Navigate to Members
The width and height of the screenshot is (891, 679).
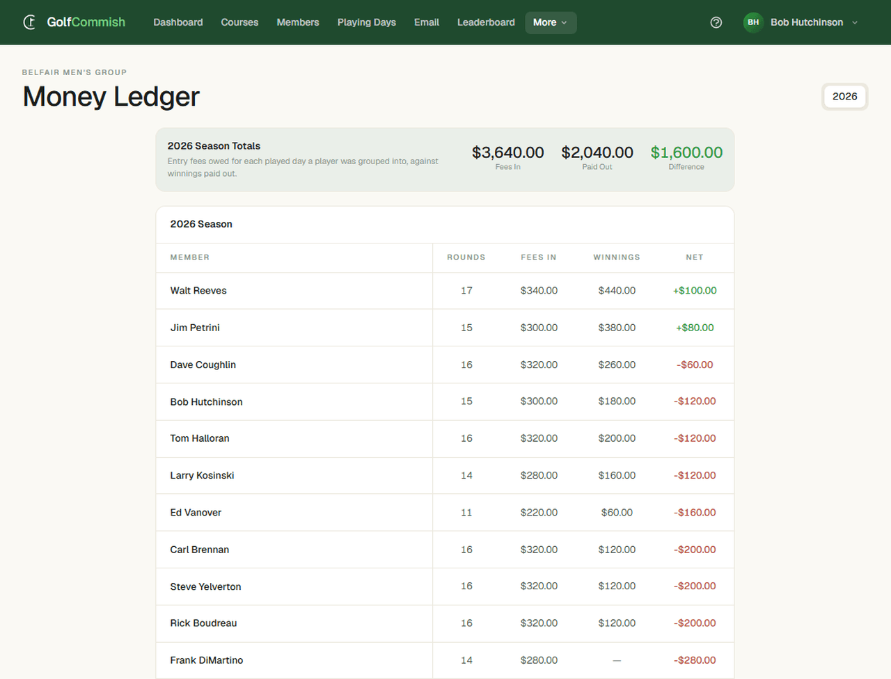point(298,22)
